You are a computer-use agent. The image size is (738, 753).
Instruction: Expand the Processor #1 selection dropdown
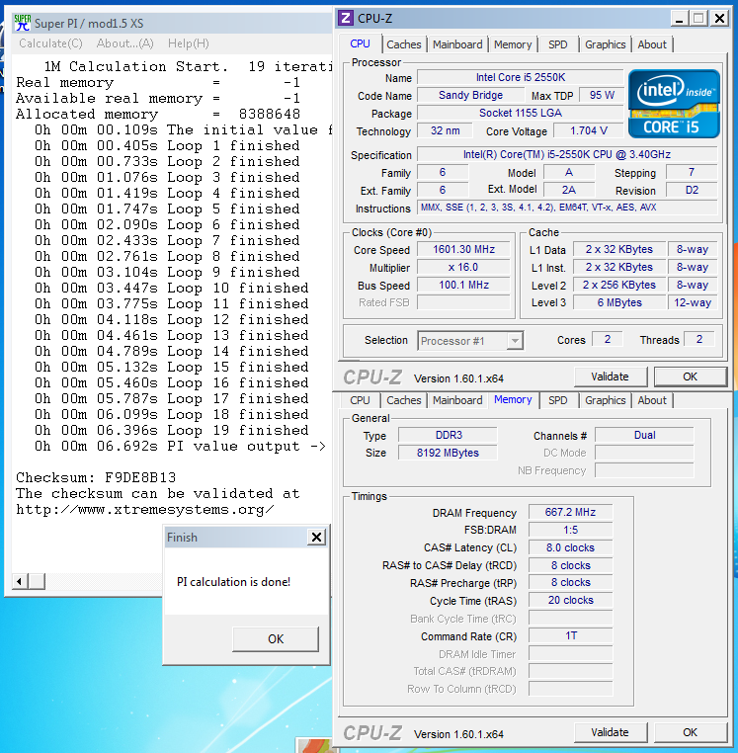pyautogui.click(x=515, y=341)
